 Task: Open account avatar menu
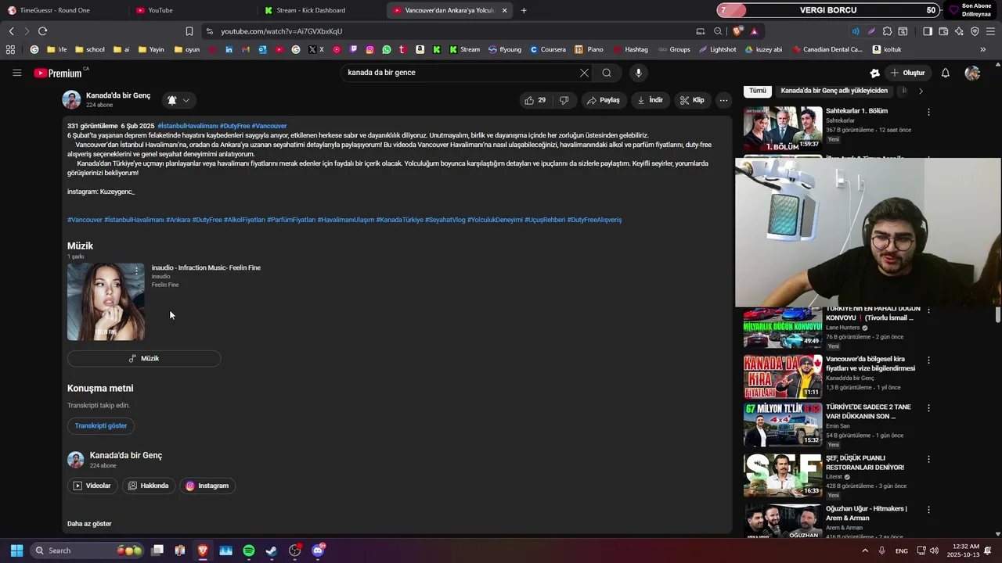[x=972, y=73]
